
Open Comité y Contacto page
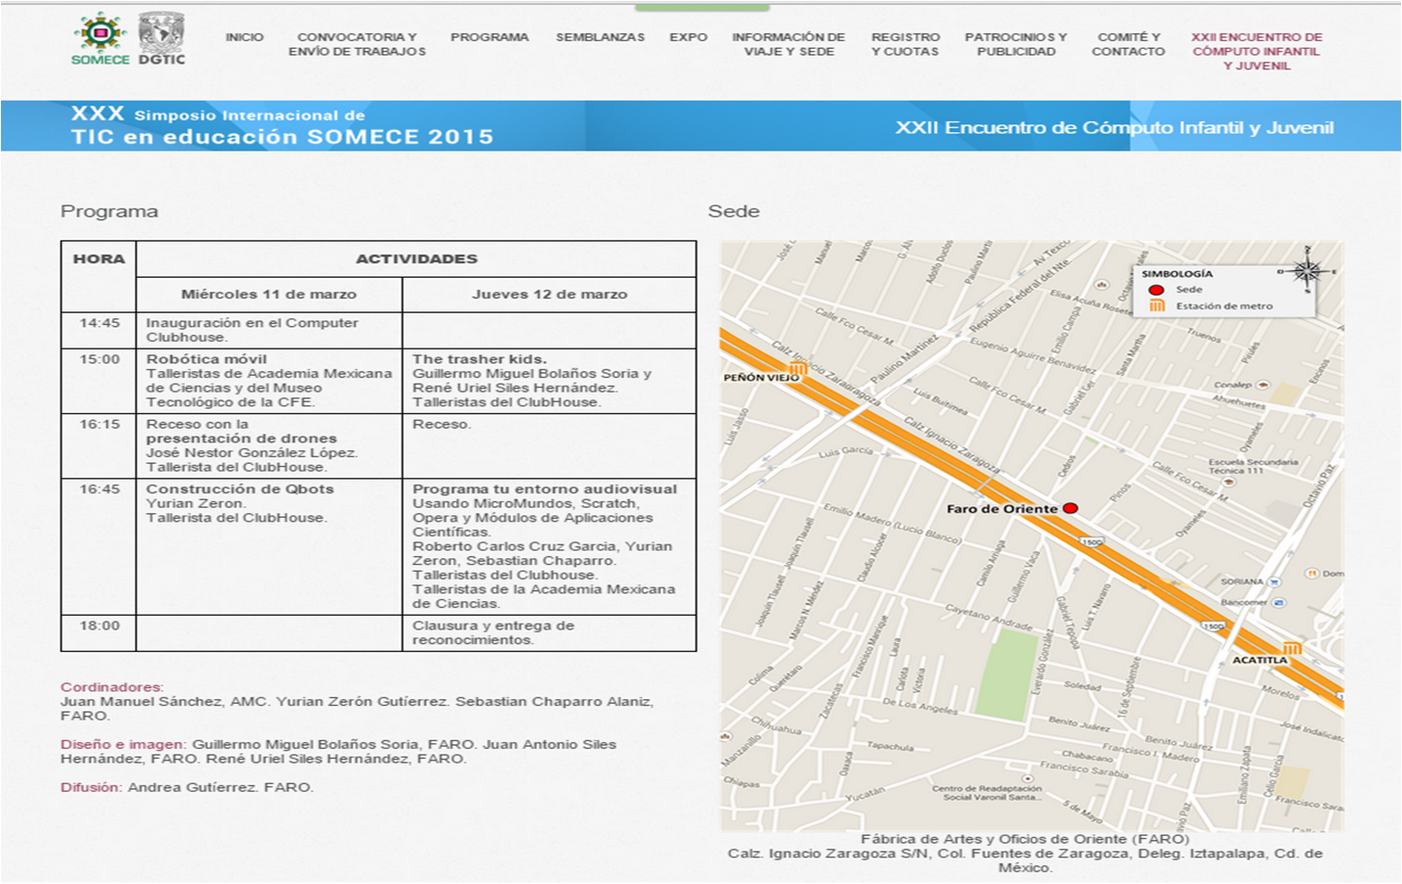(1129, 44)
